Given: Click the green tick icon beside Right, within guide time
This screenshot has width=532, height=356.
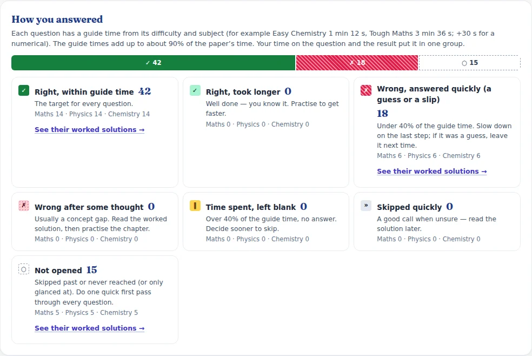Looking at the screenshot, I should click(24, 90).
